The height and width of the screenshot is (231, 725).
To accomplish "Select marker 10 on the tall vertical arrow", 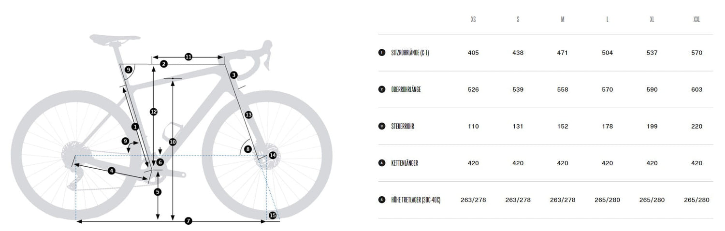I will 173,142.
